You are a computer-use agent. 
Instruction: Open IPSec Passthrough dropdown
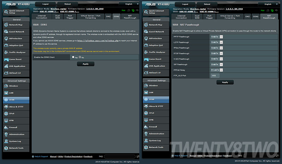[x=217, y=48]
